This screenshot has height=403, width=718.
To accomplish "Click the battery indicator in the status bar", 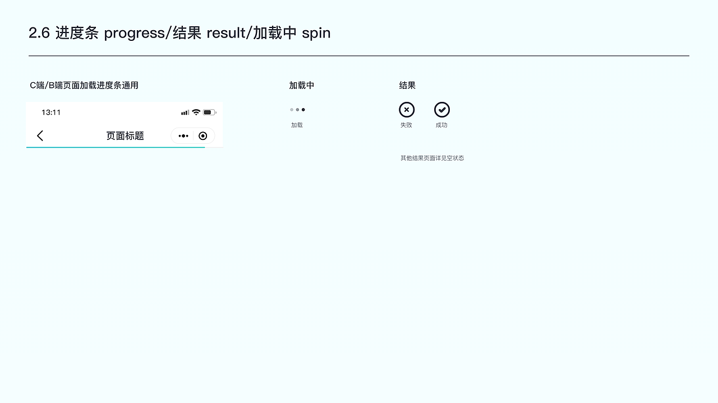I will 208,112.
